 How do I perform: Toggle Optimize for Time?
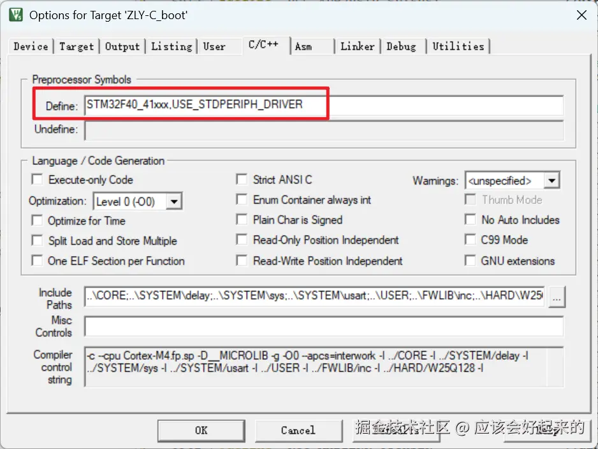click(x=37, y=220)
